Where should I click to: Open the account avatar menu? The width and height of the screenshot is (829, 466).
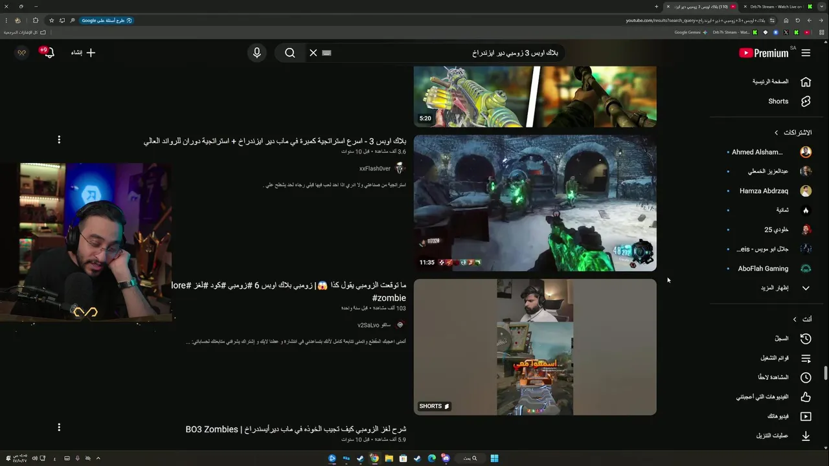click(21, 53)
